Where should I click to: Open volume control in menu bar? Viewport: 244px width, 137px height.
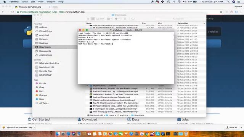point(185,2)
